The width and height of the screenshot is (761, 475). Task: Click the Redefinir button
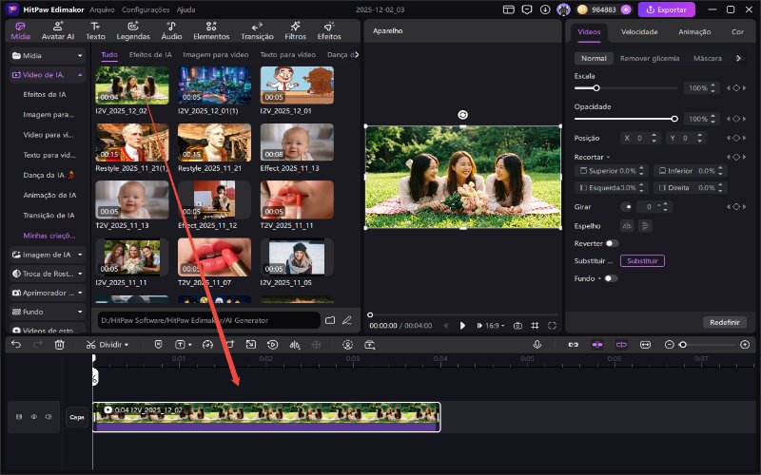[x=725, y=322]
